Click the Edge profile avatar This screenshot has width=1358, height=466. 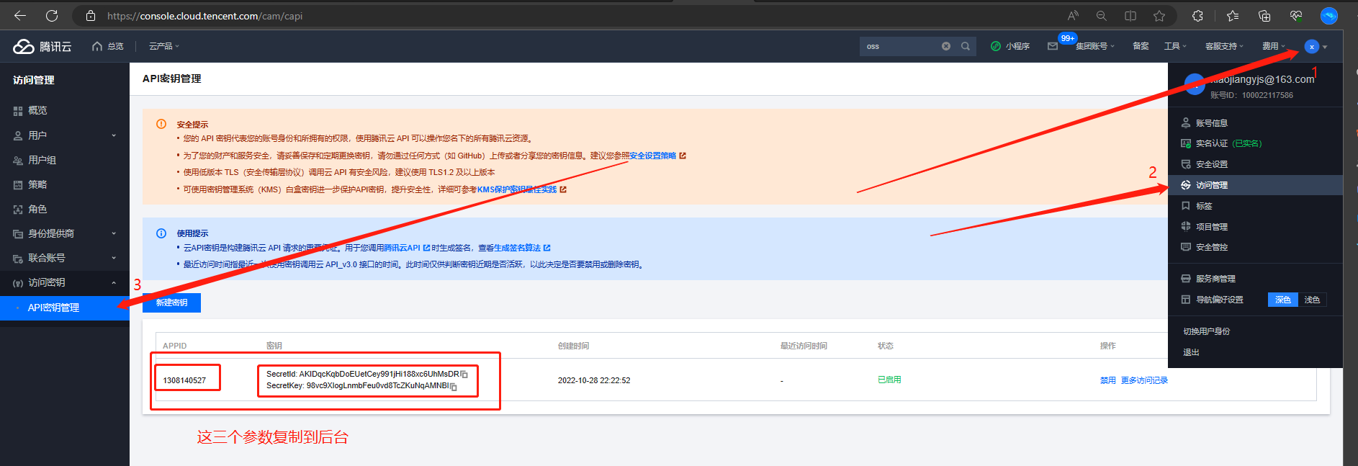click(1329, 16)
